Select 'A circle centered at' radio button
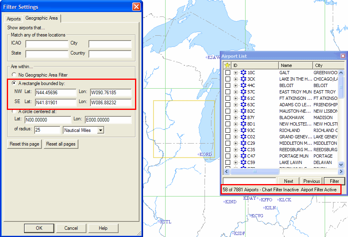The width and height of the screenshot is (348, 237). 14,111
